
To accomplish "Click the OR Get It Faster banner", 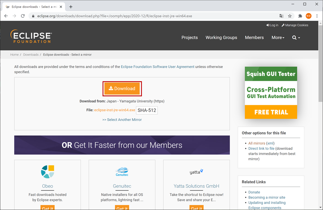I will point(122,145).
